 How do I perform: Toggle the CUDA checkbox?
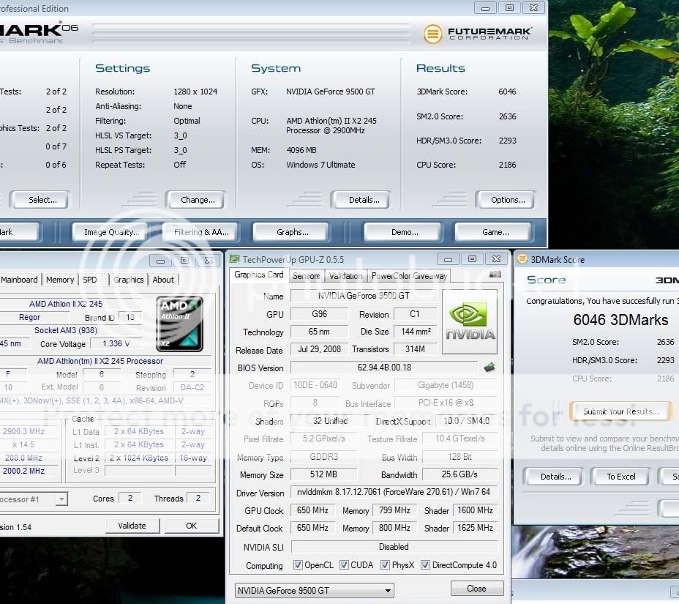(344, 565)
